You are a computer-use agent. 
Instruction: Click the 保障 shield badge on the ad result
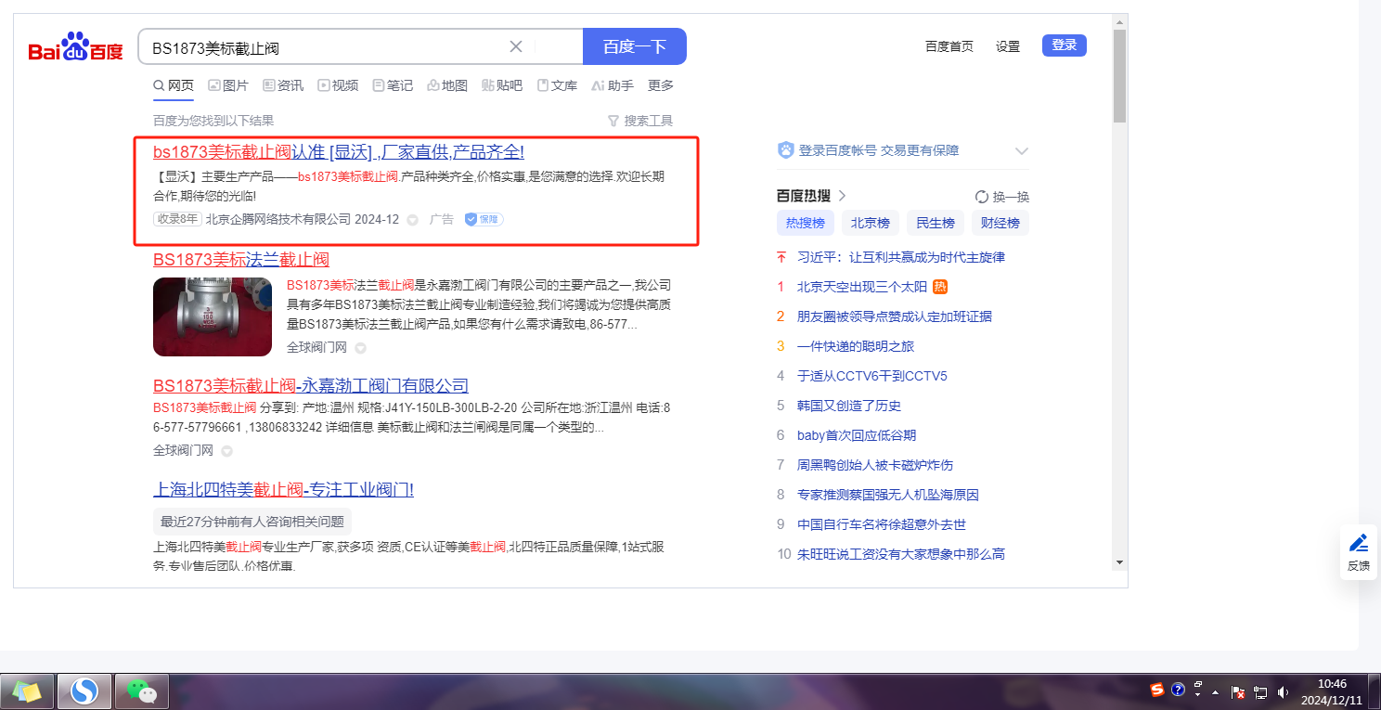pyautogui.click(x=484, y=219)
